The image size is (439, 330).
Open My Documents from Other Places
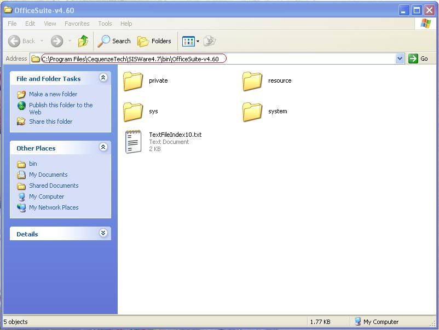tap(48, 175)
